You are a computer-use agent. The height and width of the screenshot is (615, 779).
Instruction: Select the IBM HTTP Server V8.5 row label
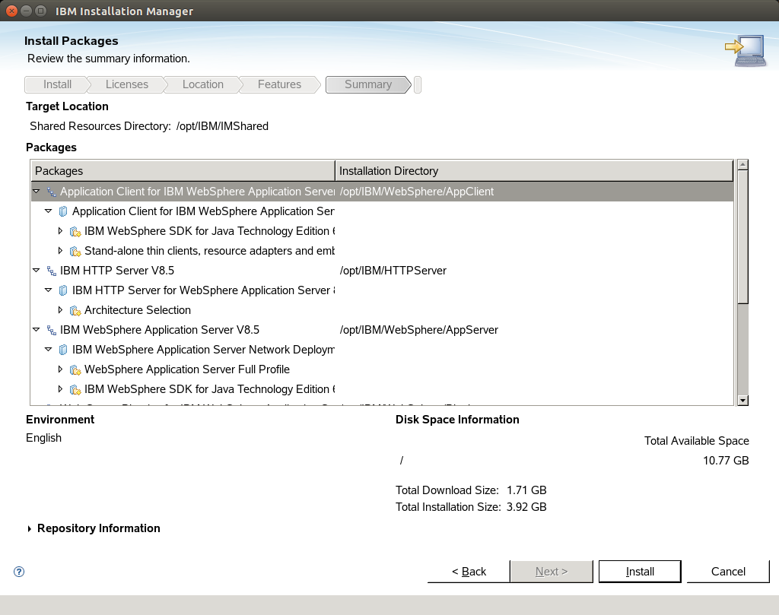point(117,271)
